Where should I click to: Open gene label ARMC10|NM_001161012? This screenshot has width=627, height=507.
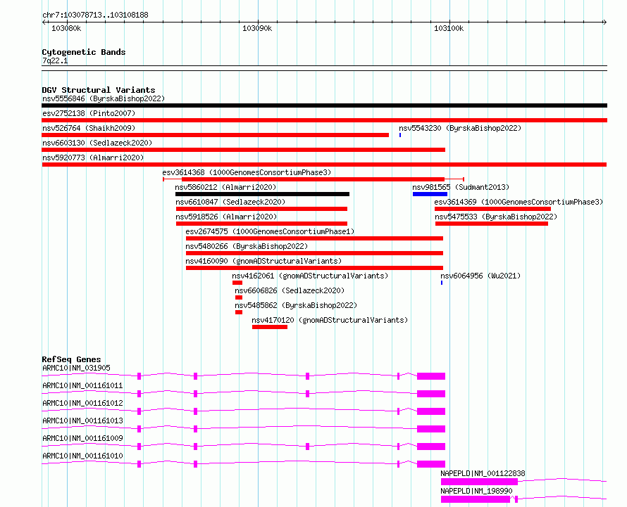82,403
